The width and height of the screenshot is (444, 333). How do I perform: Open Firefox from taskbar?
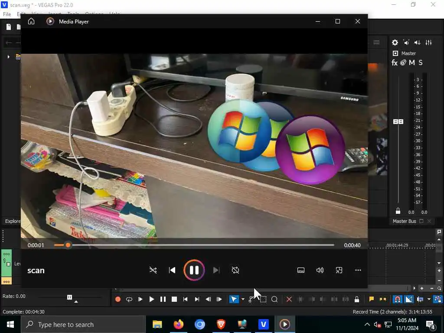click(178, 324)
